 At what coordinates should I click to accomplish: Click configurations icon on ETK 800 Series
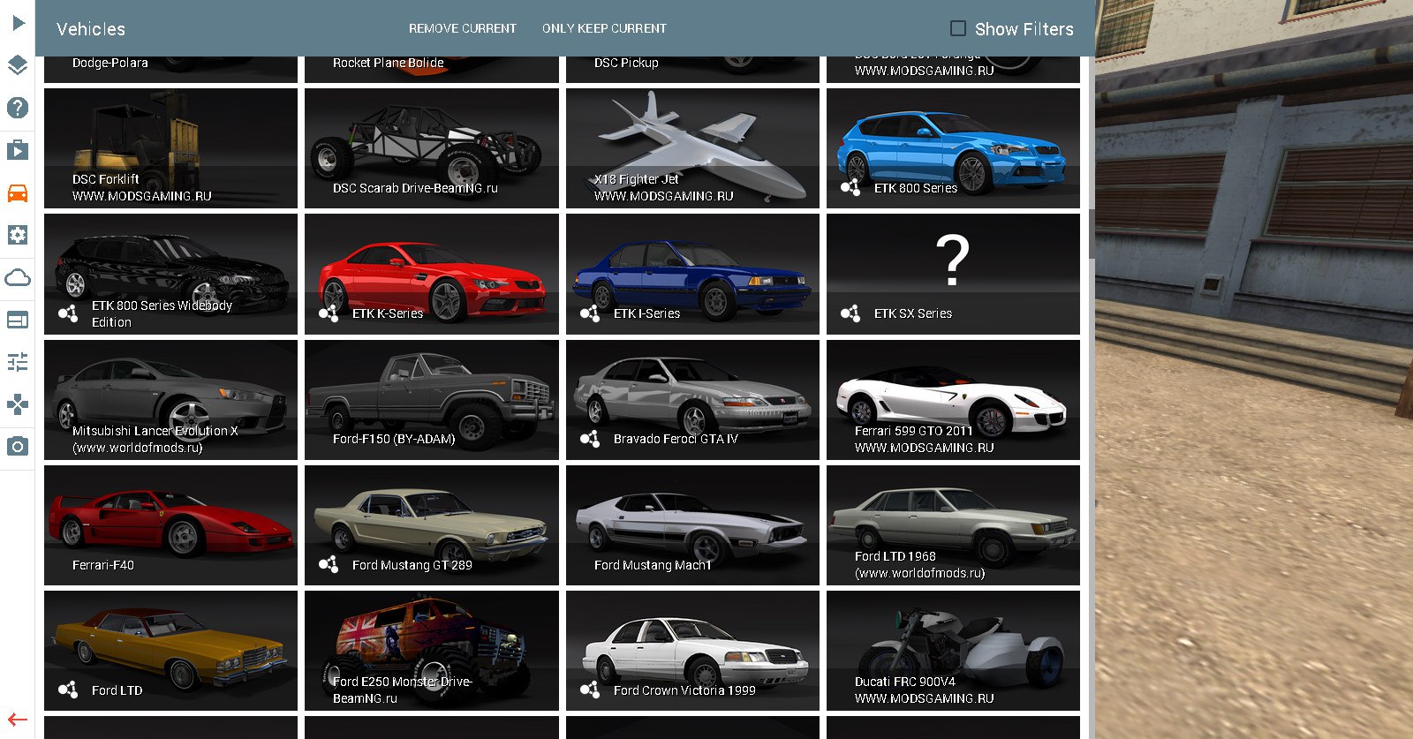pos(850,187)
